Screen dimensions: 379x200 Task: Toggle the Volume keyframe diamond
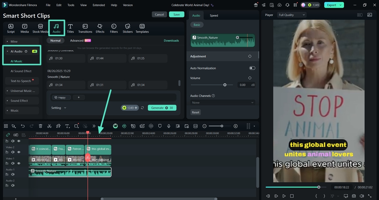[x=250, y=78]
